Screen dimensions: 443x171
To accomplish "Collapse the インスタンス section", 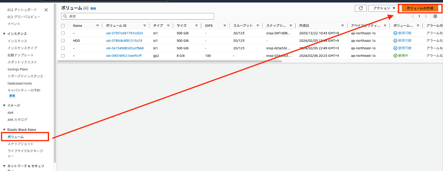I will click(x=4, y=34).
